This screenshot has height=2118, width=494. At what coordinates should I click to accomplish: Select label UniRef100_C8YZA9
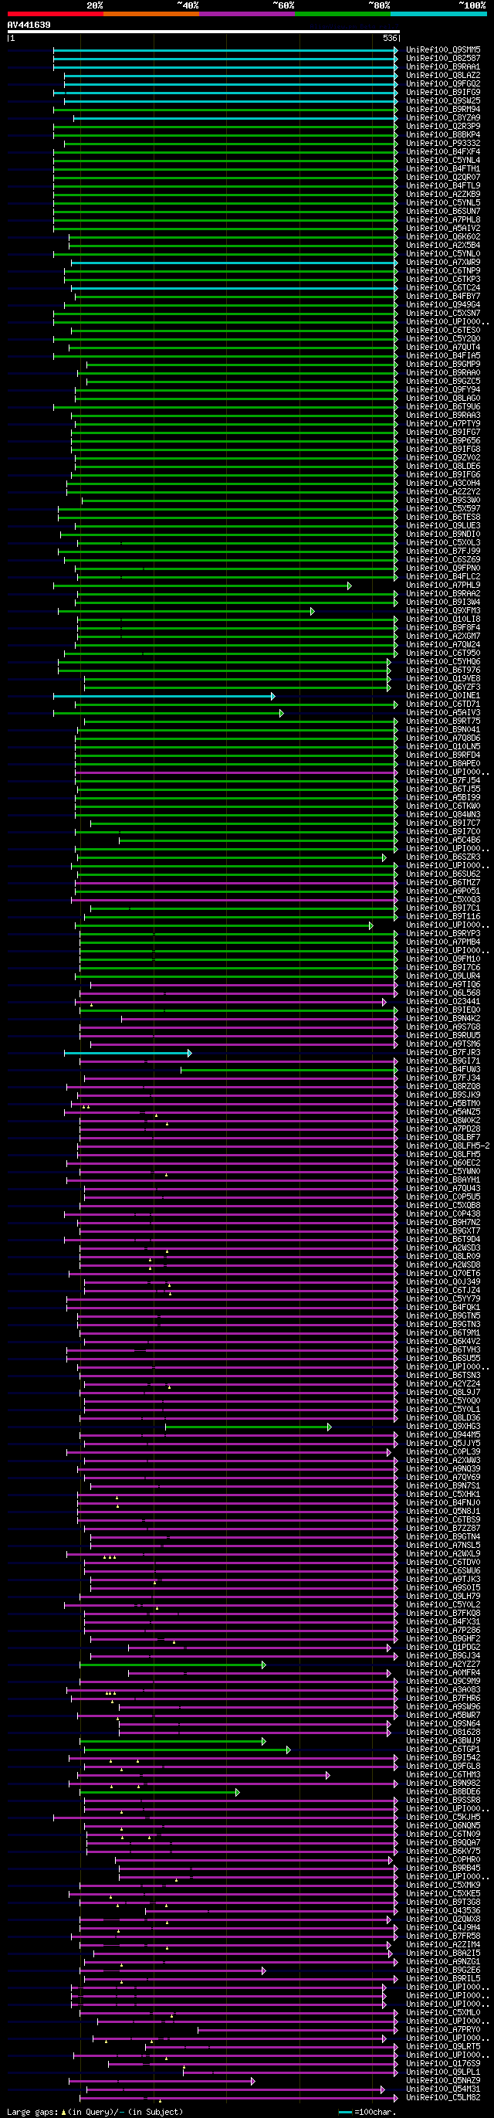tap(443, 118)
